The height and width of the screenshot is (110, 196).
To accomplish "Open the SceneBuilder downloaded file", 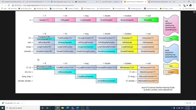I will click(x=11, y=103).
